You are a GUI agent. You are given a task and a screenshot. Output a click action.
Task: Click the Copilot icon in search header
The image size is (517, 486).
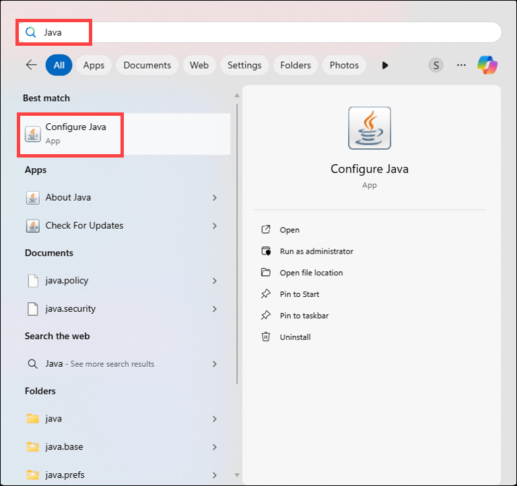[x=487, y=65]
